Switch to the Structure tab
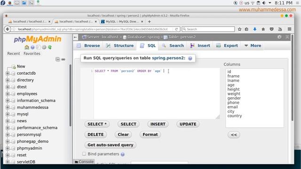Screen dimensions: 301x169 [120, 46]
